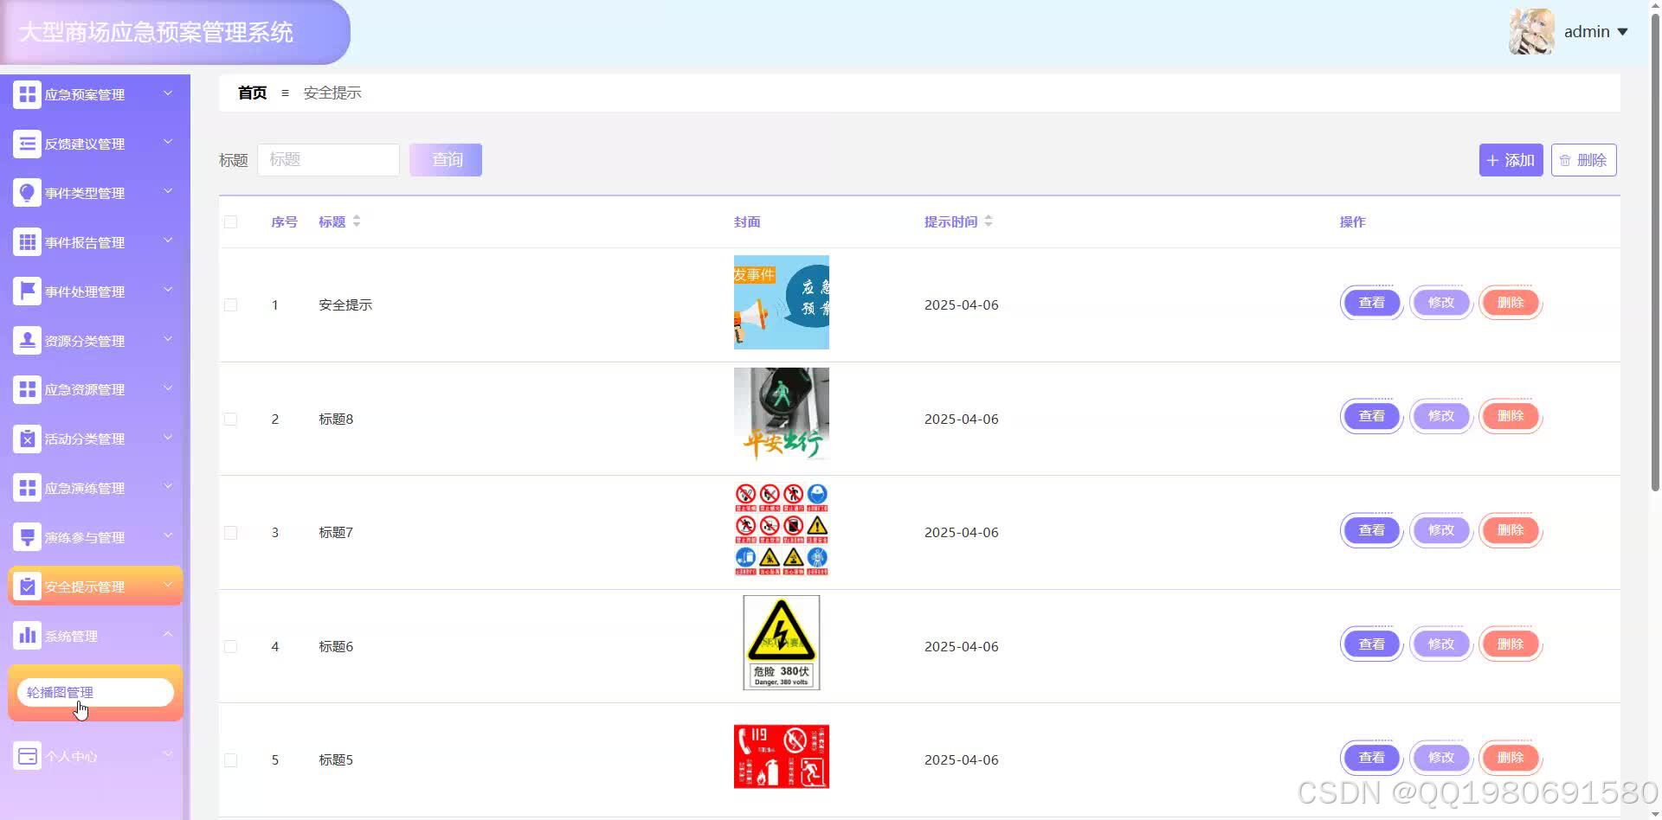Screen dimensions: 1662x820
Task: Expand 事件报告管理 with its chevron
Action: pos(168,240)
